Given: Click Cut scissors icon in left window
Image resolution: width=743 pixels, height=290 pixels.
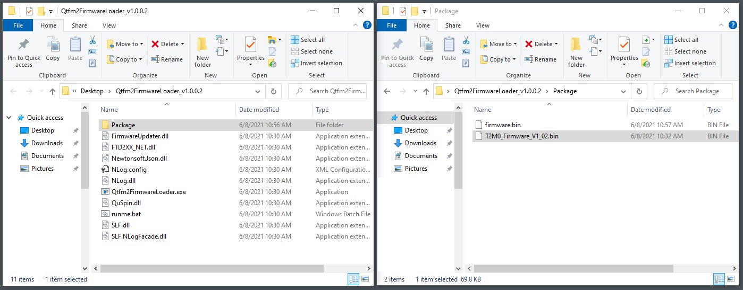Looking at the screenshot, I should click(92, 40).
